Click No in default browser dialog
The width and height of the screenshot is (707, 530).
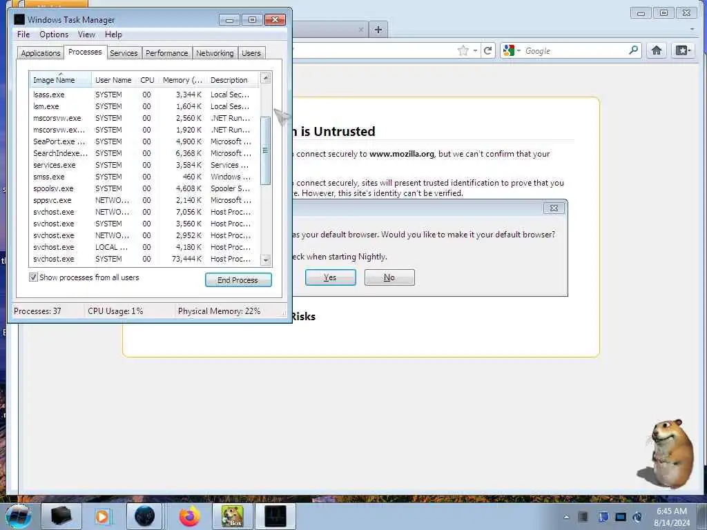point(389,277)
